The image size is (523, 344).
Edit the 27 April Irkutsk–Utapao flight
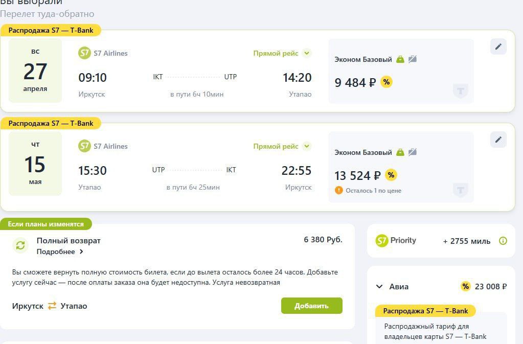tap(498, 47)
